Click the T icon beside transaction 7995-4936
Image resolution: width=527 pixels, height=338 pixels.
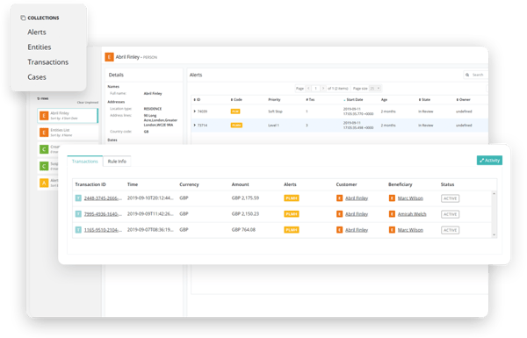coord(78,214)
